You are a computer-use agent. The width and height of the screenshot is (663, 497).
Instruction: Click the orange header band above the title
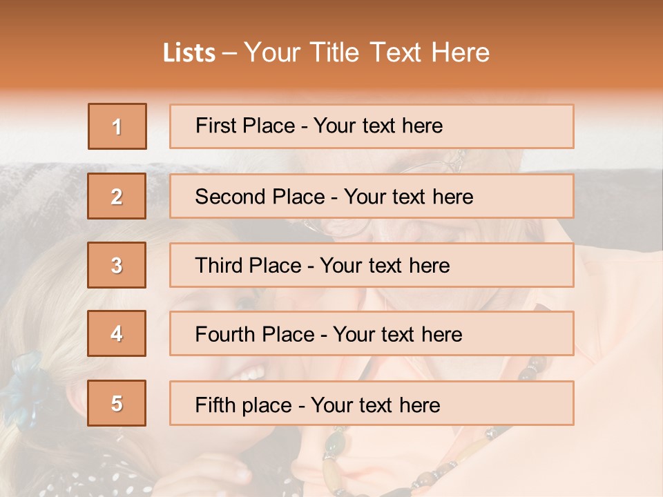click(x=331, y=17)
